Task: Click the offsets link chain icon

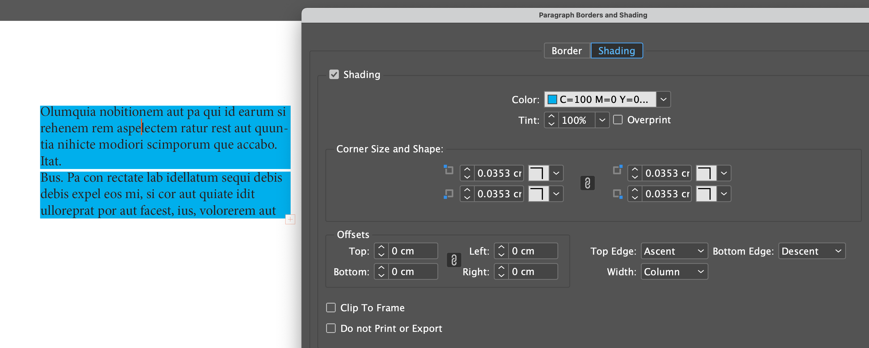Action: [x=454, y=260]
